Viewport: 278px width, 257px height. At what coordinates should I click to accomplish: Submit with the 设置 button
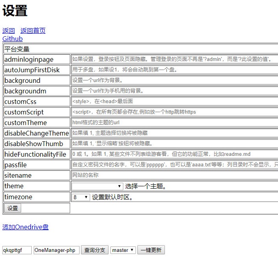(x=12, y=208)
